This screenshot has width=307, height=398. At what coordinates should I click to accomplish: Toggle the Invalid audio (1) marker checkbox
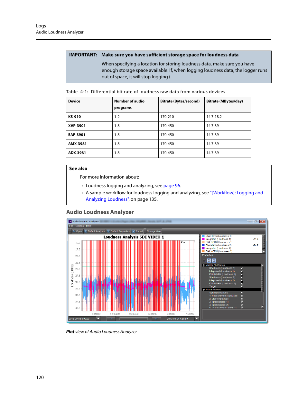pos(242,302)
